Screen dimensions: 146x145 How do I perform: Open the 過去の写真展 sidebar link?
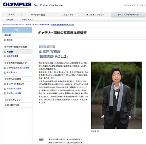[12, 56]
